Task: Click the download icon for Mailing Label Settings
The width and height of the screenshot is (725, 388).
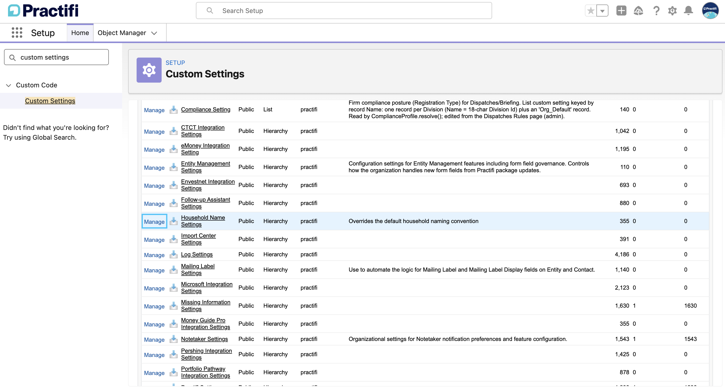Action: point(173,269)
